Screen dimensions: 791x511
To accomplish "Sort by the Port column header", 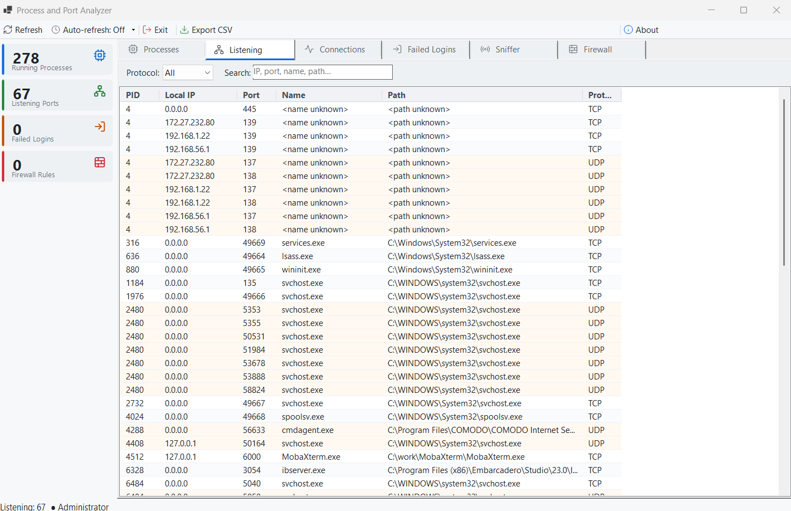I will coord(256,95).
